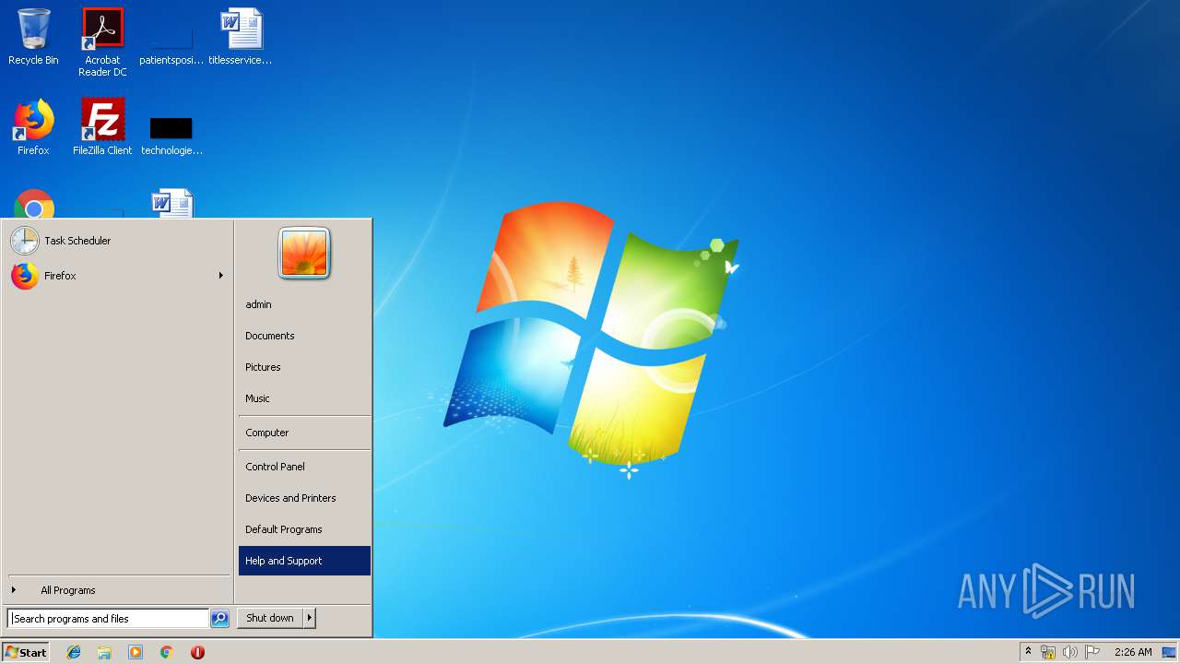The height and width of the screenshot is (664, 1180).
Task: Open the Recycle Bin desktop icon
Action: (33, 37)
